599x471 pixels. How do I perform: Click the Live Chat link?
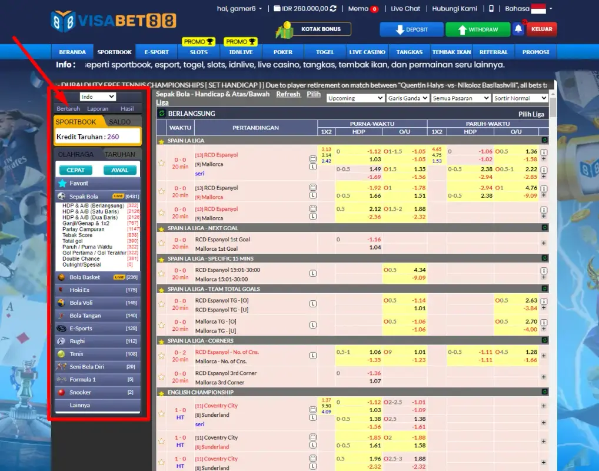(405, 8)
